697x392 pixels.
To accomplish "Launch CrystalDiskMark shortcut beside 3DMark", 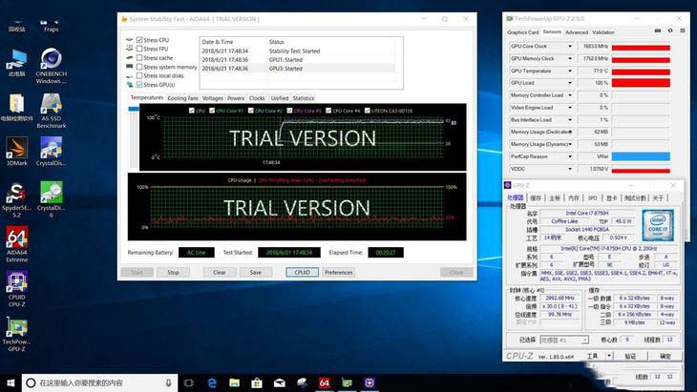I will [x=52, y=151].
